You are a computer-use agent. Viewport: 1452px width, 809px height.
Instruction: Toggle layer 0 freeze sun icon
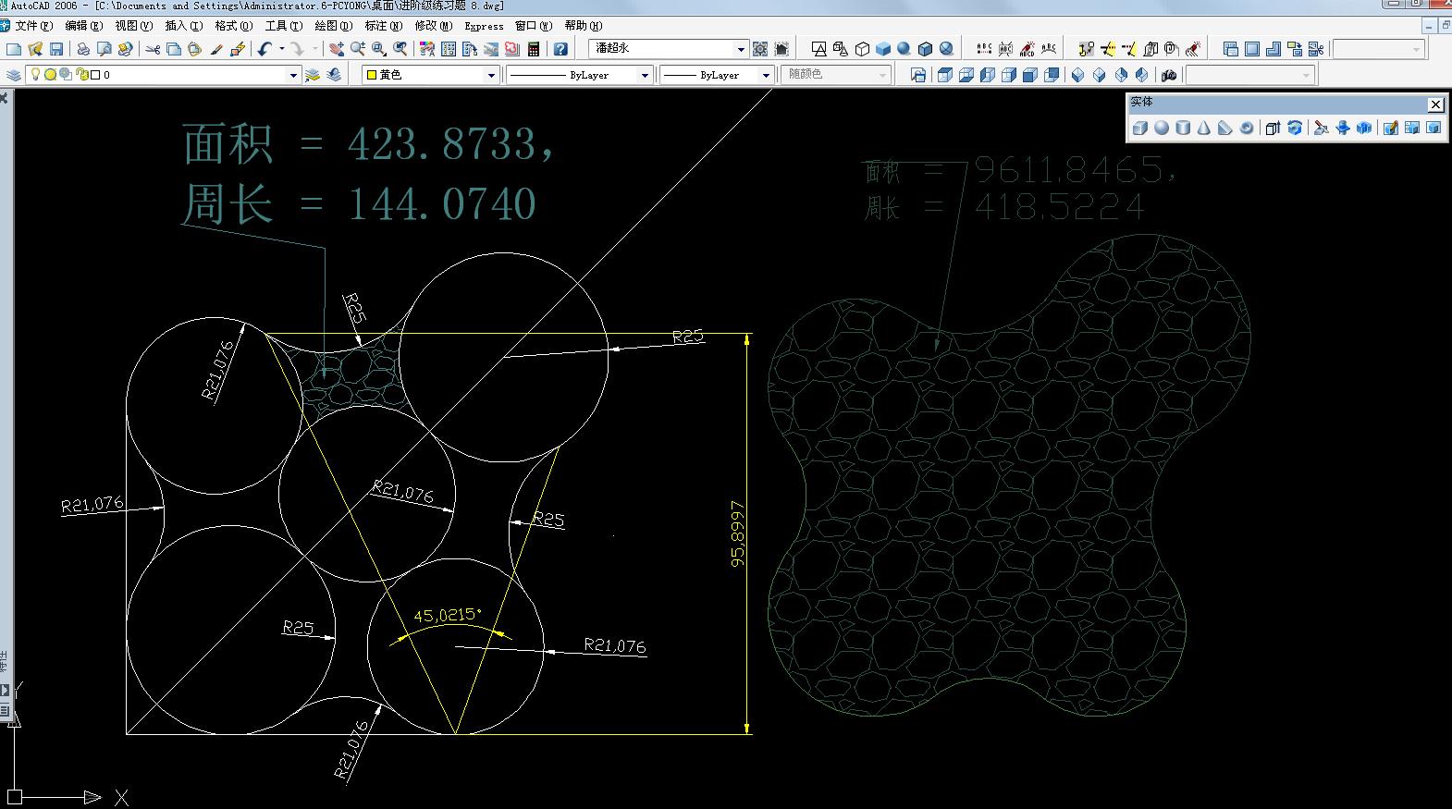click(51, 75)
